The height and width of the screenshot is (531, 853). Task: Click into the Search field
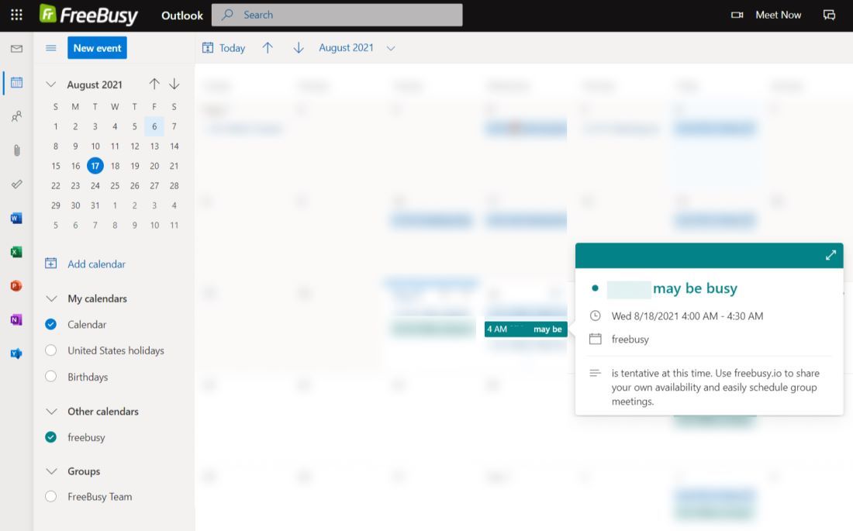tap(337, 15)
